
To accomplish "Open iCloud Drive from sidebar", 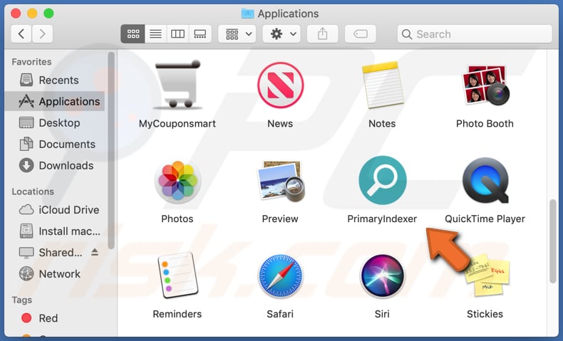I will pyautogui.click(x=68, y=210).
